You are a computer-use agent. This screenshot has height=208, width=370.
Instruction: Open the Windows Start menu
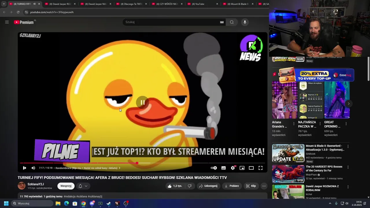(x=6, y=203)
